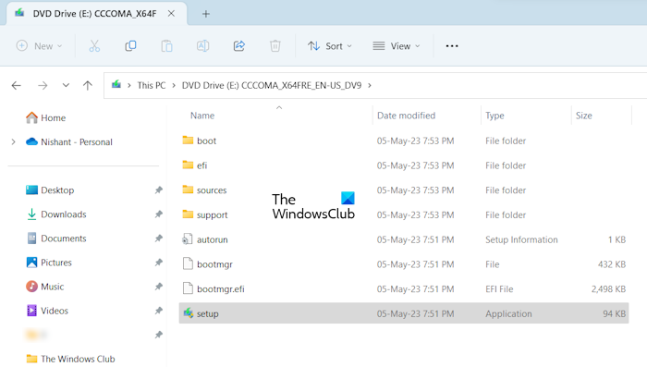Select the efi folder
Viewport: 647px width, 367px height.
[x=404, y=165]
